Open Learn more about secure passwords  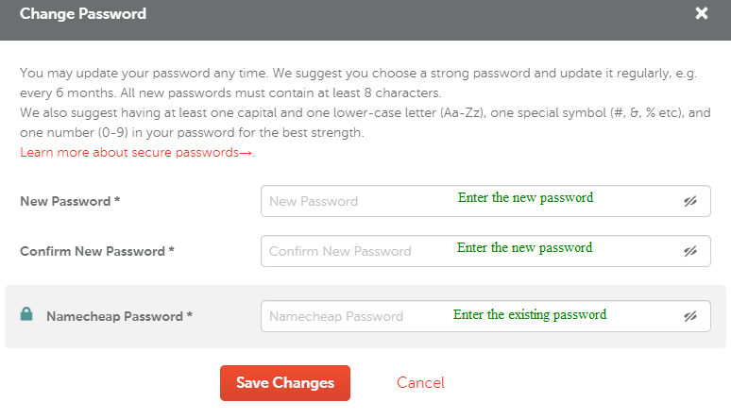(x=137, y=152)
